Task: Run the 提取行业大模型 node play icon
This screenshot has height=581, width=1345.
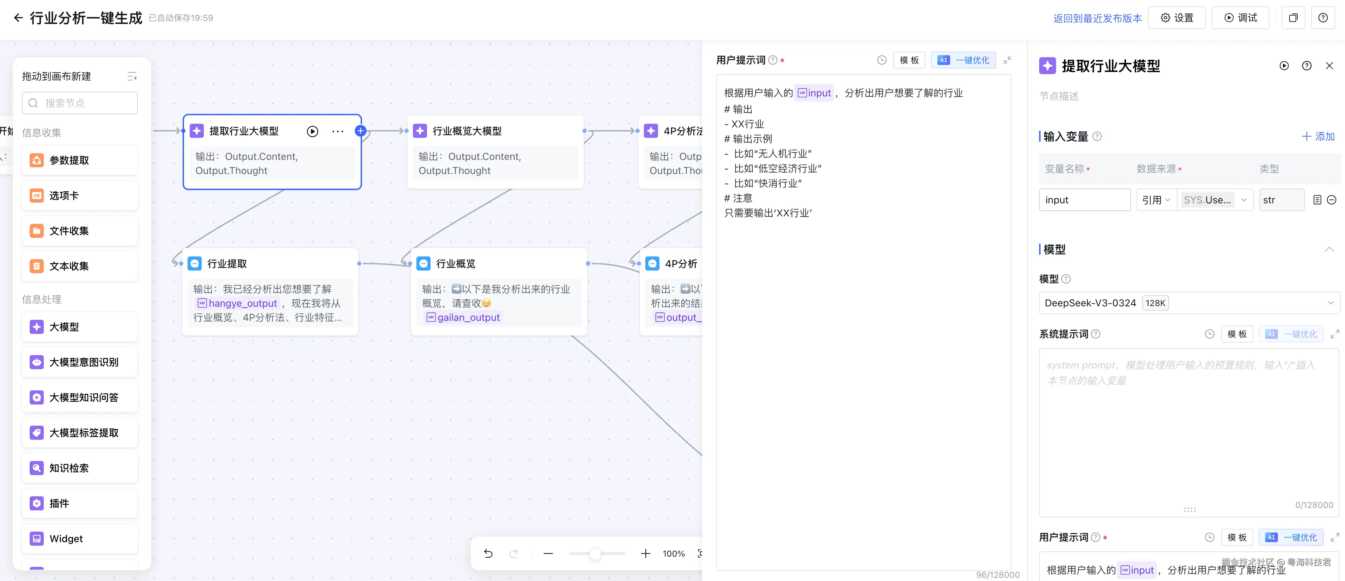Action: coord(312,132)
